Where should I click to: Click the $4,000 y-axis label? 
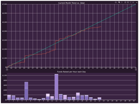pos(4,31)
